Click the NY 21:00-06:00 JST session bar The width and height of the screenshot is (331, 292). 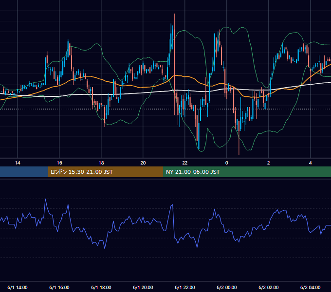[x=247, y=172]
